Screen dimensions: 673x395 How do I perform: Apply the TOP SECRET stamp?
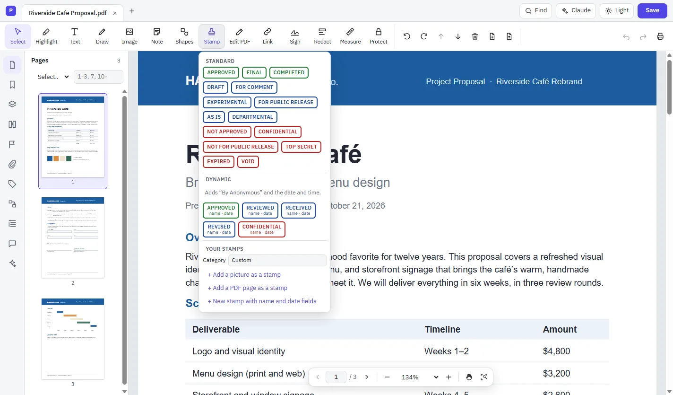click(x=301, y=147)
